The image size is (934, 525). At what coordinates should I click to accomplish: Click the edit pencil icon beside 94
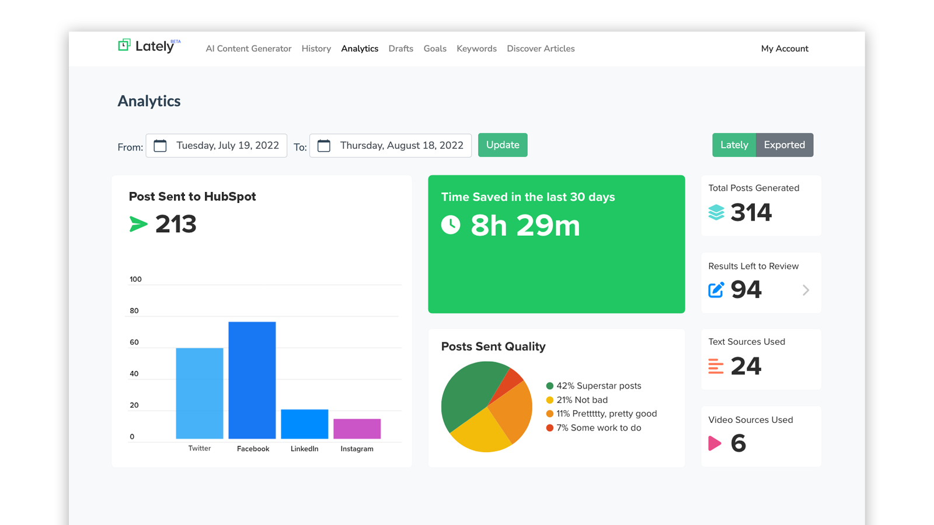[716, 290]
